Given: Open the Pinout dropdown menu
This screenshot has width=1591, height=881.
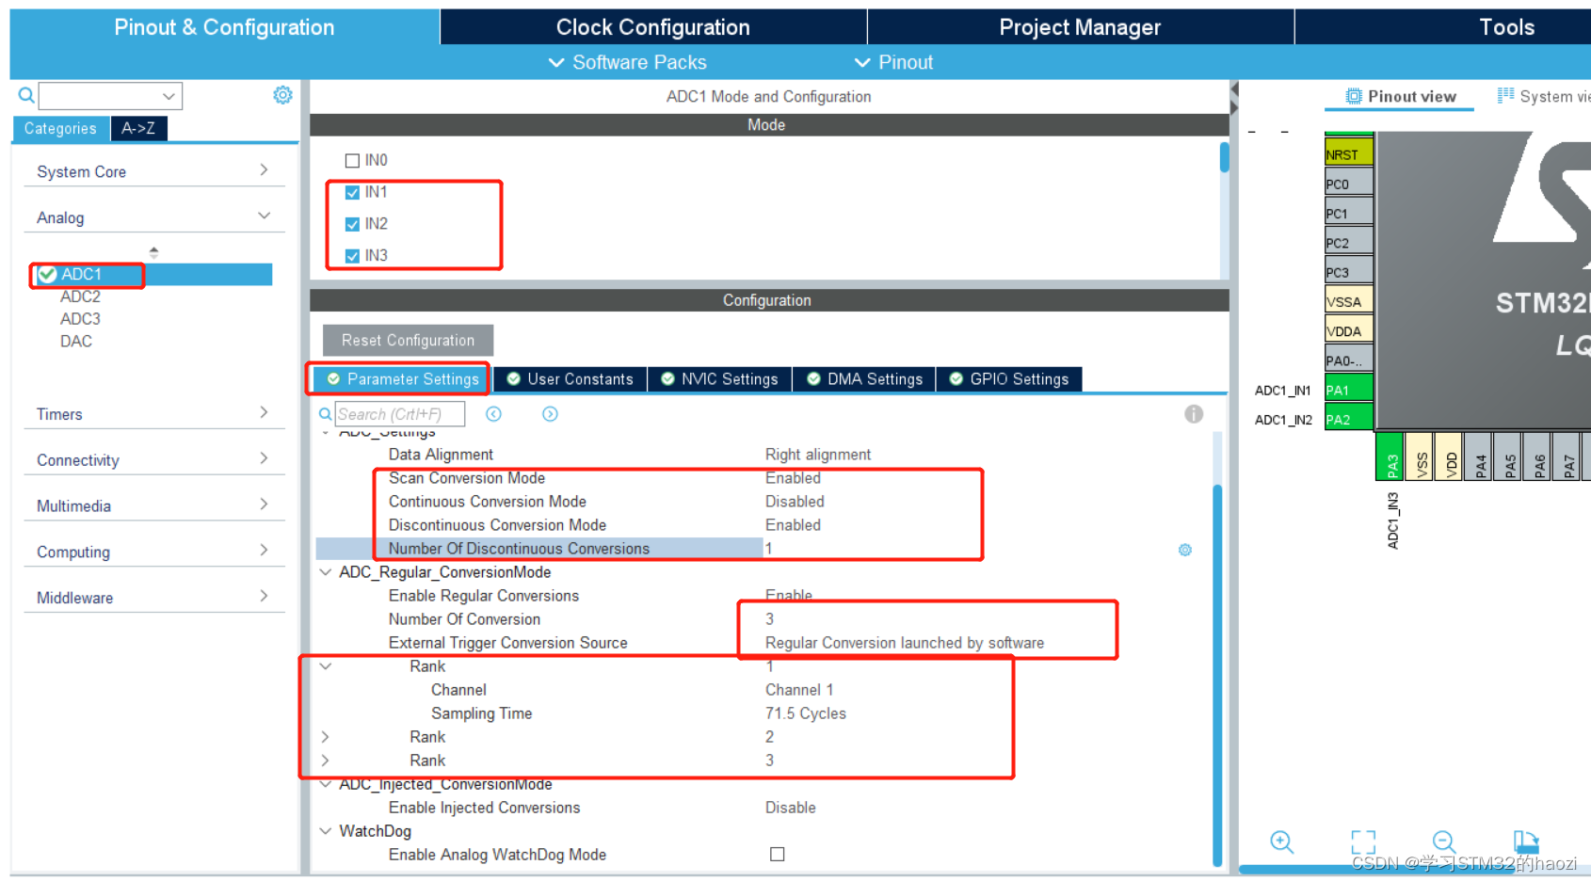Looking at the screenshot, I should 893,62.
